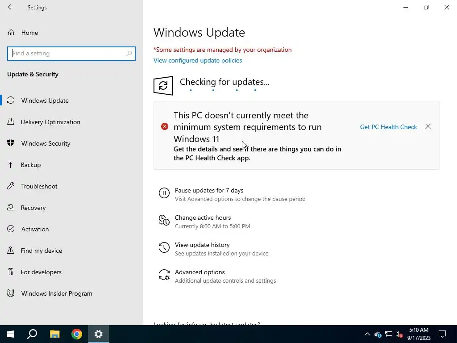
Task: Click the update history clock icon
Action: click(164, 247)
